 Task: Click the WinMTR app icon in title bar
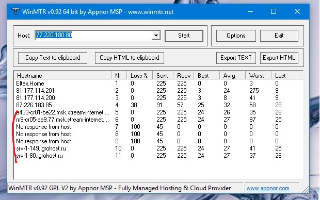tap(15, 11)
